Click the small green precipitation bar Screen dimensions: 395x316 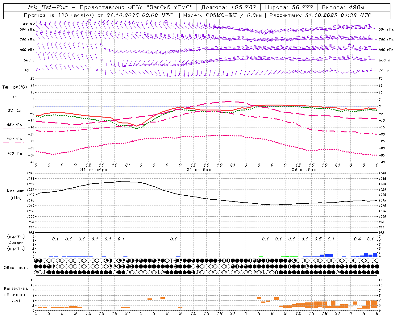pos(287,256)
